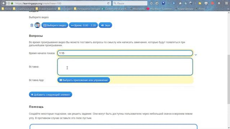
Task: Click the print icon in the toolbar
Action: click(x=190, y=3)
